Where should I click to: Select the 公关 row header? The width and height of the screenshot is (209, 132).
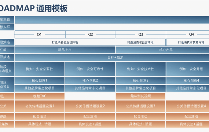point(7,106)
